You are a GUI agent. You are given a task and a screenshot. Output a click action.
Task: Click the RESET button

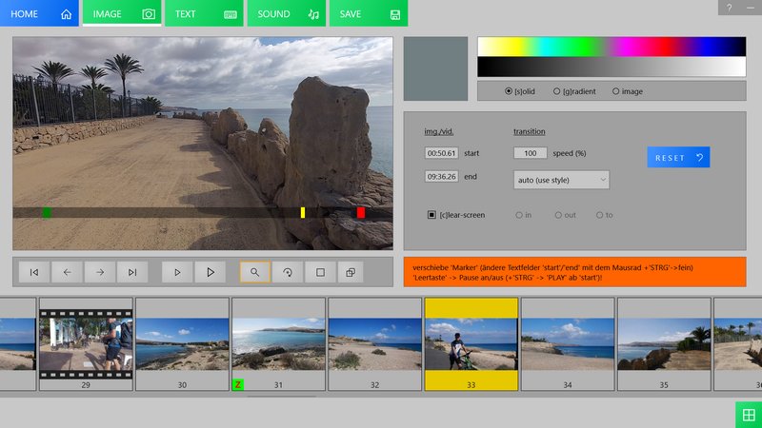678,157
